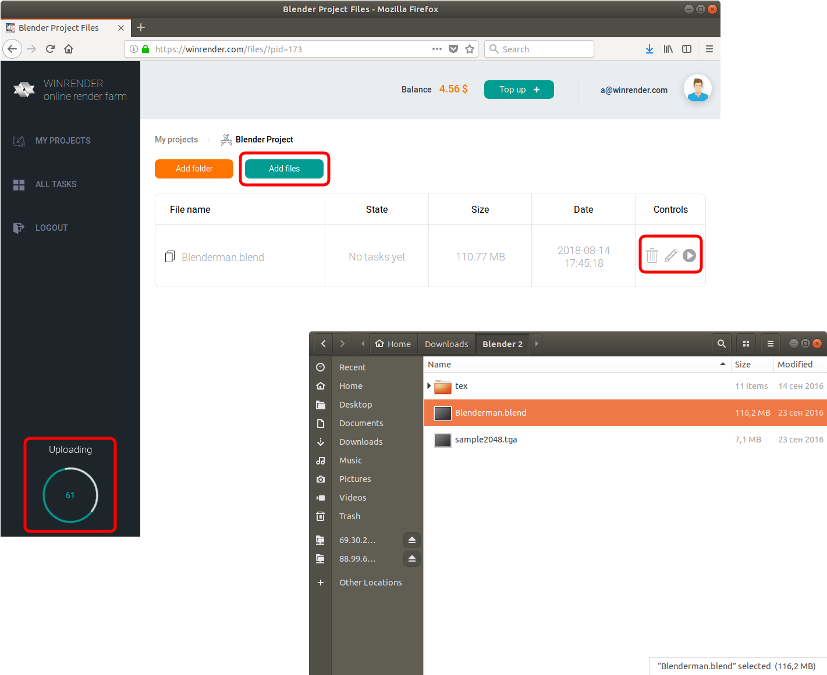Focus the Firefox search box
Image resolution: width=827 pixels, height=675 pixels.
[x=539, y=49]
